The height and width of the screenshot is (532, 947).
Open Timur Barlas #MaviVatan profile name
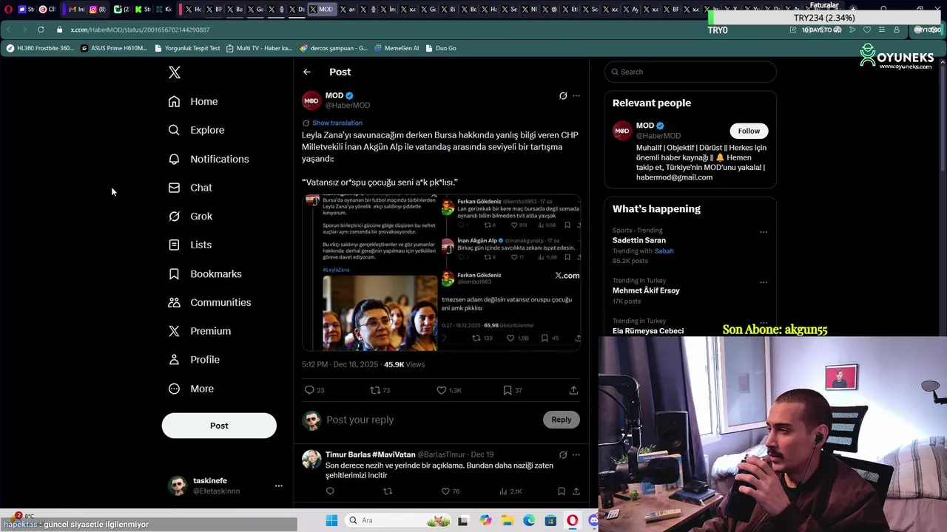(x=370, y=454)
